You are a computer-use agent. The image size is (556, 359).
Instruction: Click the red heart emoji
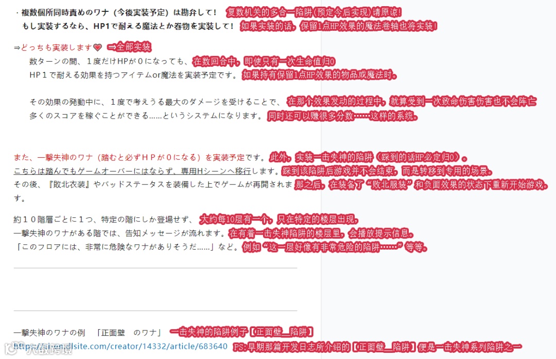[x=97, y=47]
